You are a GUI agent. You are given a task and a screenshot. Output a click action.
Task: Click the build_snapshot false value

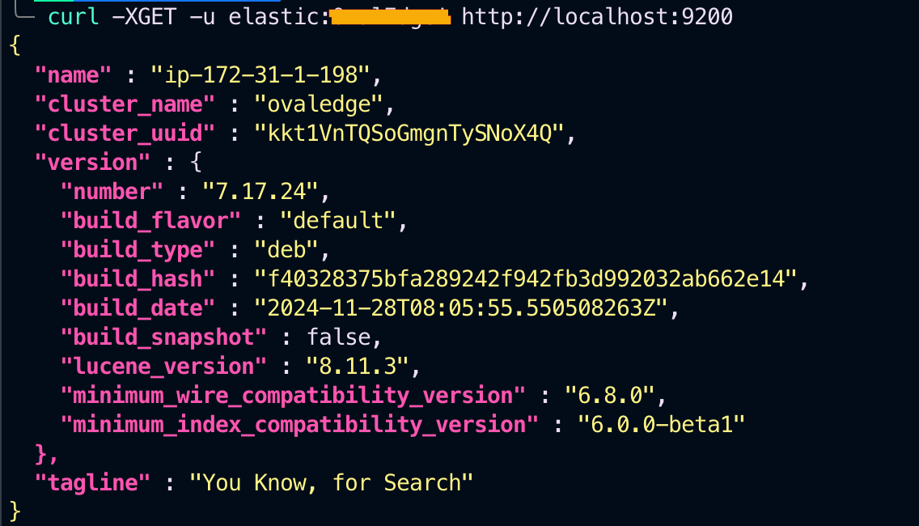click(338, 337)
